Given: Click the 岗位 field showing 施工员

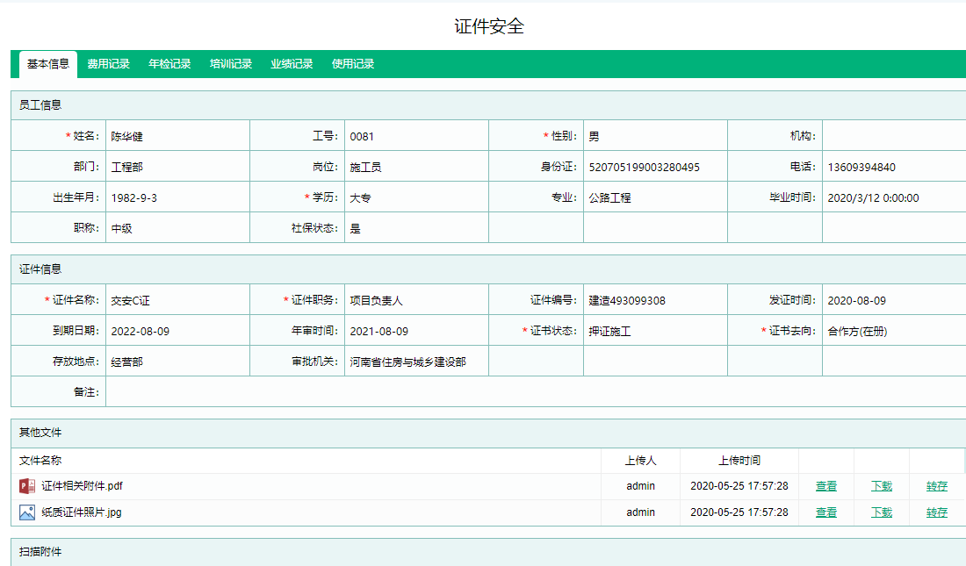Looking at the screenshot, I should point(416,166).
